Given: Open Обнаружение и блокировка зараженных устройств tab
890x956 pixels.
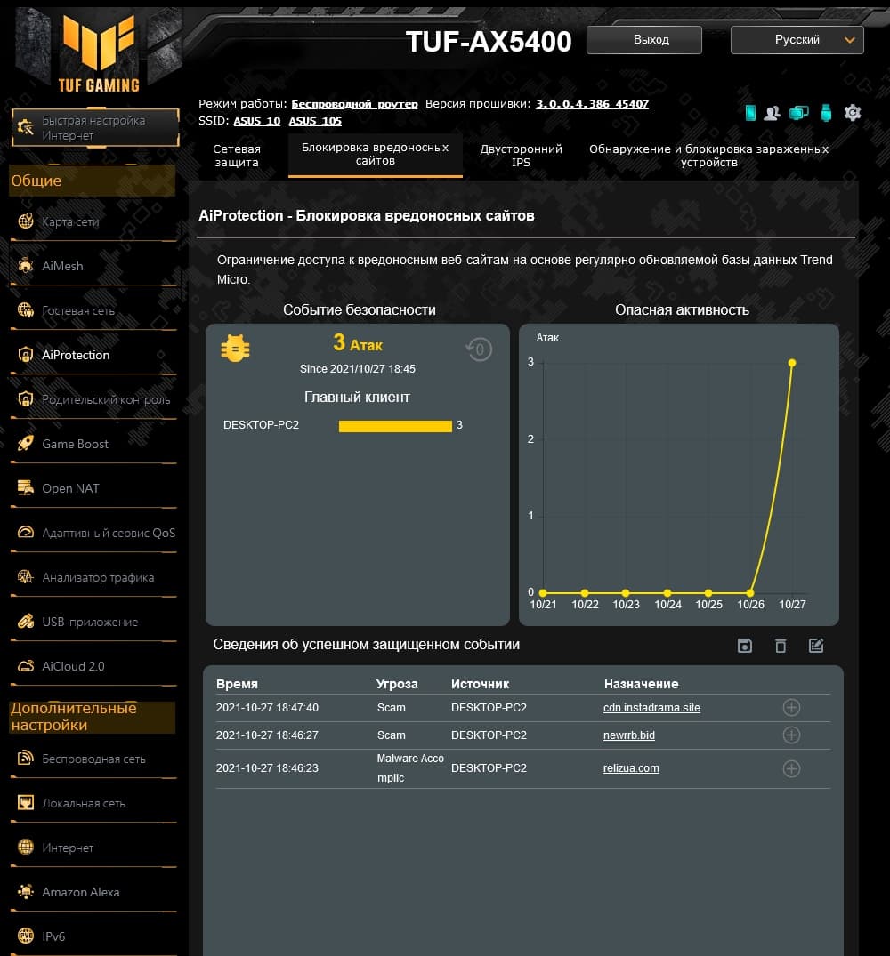Looking at the screenshot, I should click(708, 156).
